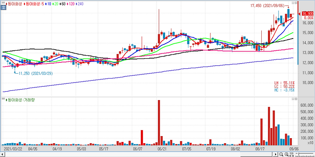Click the 07/19 date axis label
This screenshot has width=315, height=157.
tap(211, 149)
